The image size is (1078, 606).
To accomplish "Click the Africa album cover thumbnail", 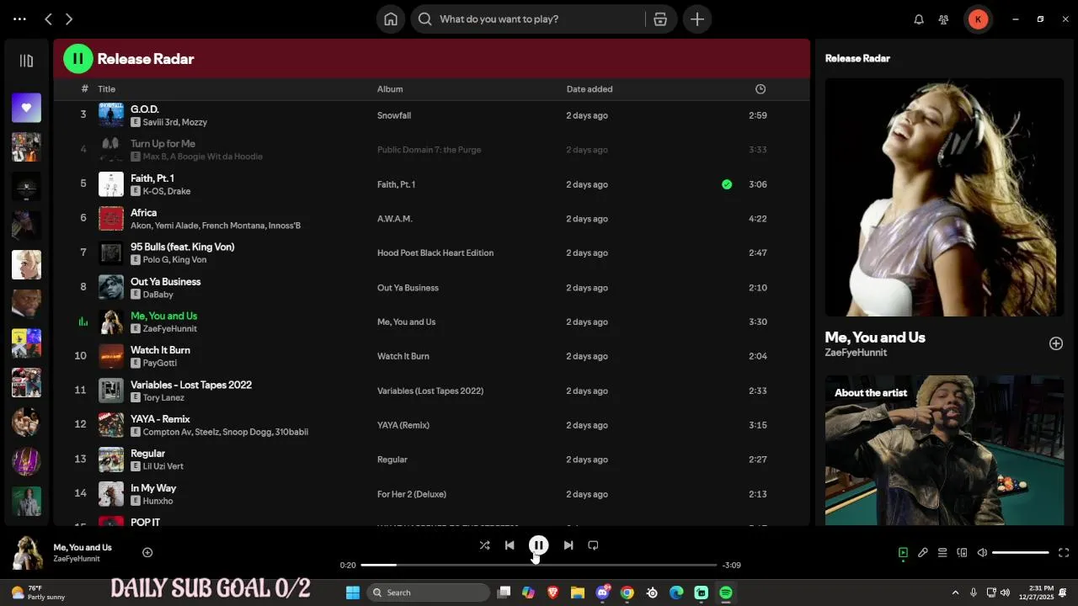I will tap(111, 219).
